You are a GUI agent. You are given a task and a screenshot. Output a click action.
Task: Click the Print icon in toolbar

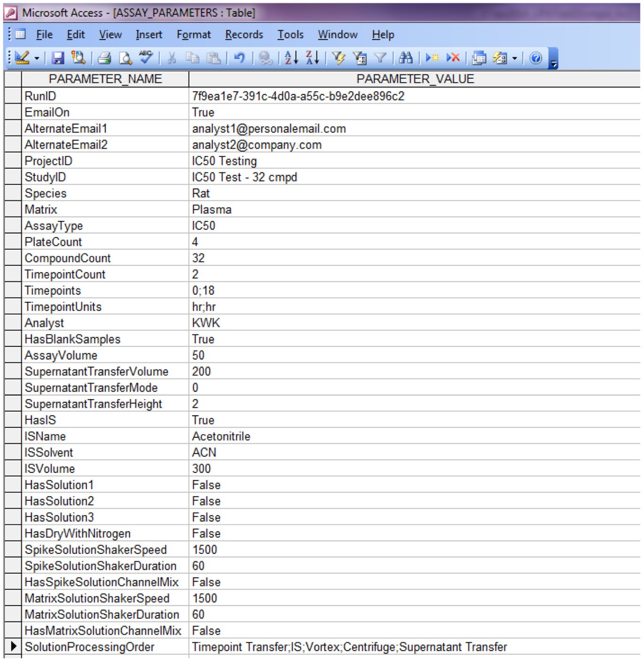[x=104, y=58]
